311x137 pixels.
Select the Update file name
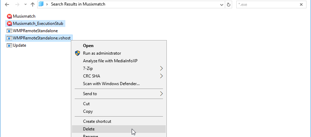(x=19, y=45)
